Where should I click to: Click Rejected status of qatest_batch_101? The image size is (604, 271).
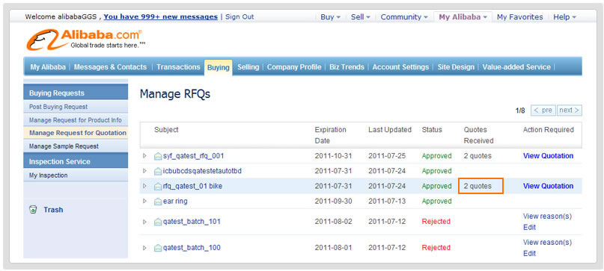coord(436,222)
